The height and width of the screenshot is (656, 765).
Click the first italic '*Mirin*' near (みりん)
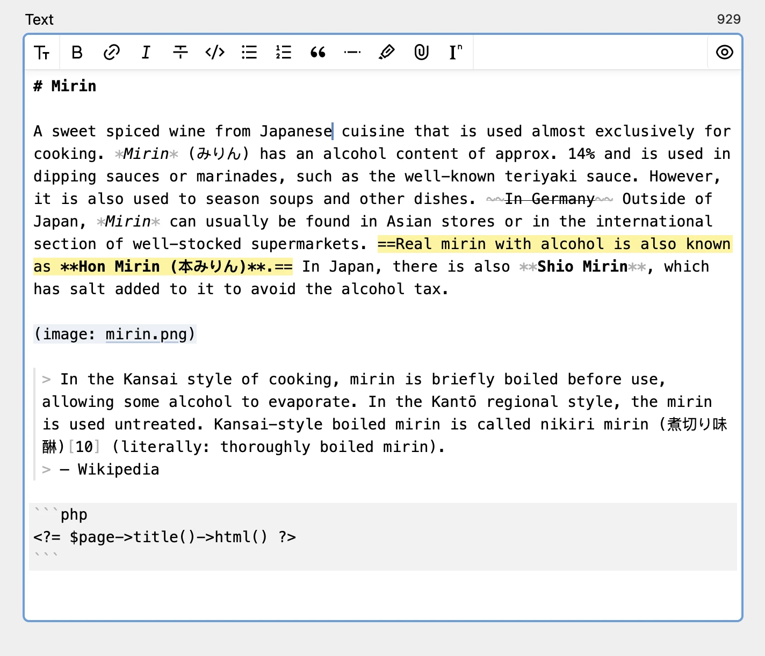(147, 154)
